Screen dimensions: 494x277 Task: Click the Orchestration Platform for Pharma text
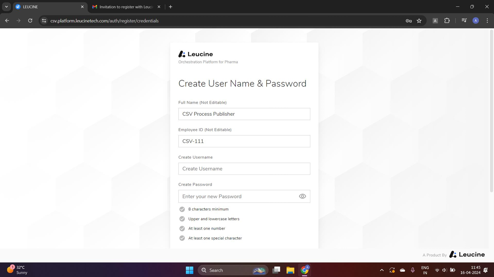(x=208, y=62)
